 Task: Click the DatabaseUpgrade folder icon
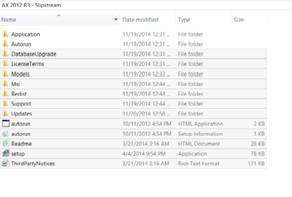[x=6, y=54]
